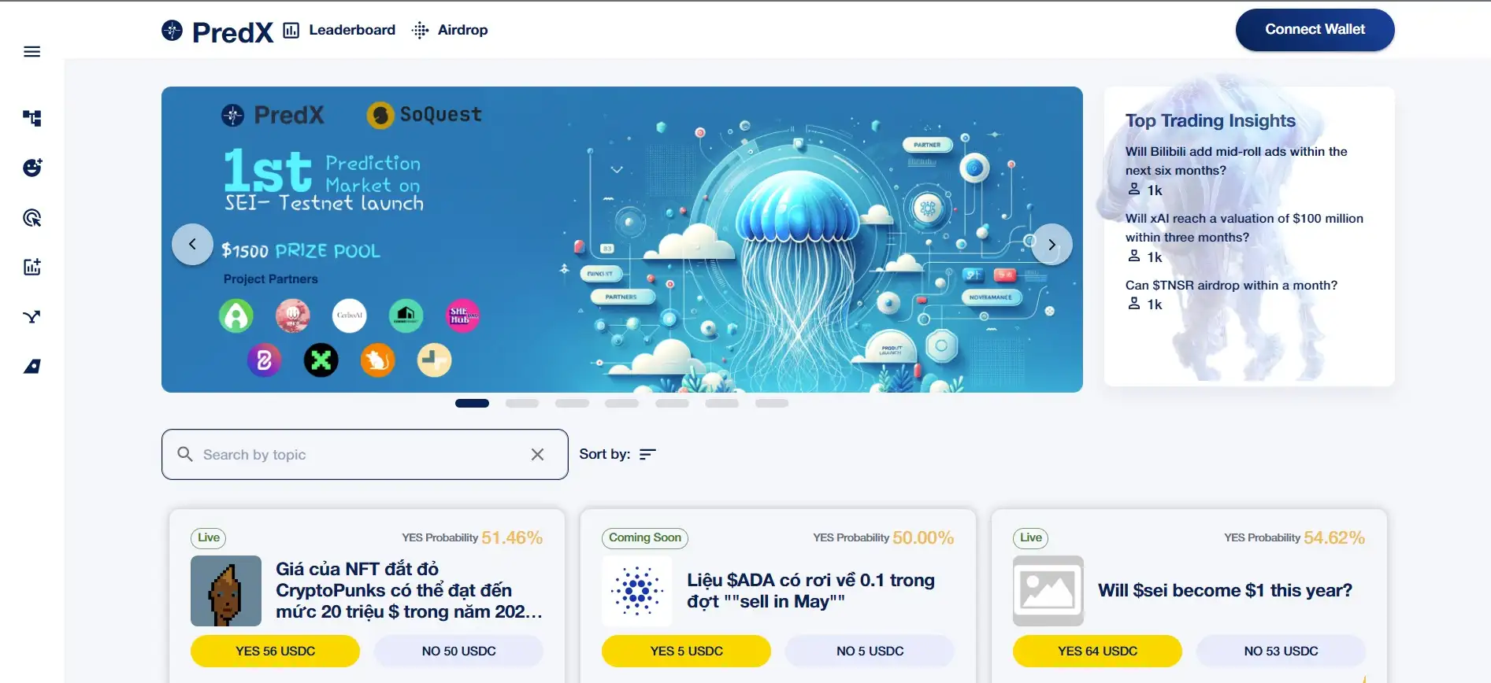The height and width of the screenshot is (683, 1491).
Task: Click the bottom parallelogram sidebar icon
Action: [32, 367]
